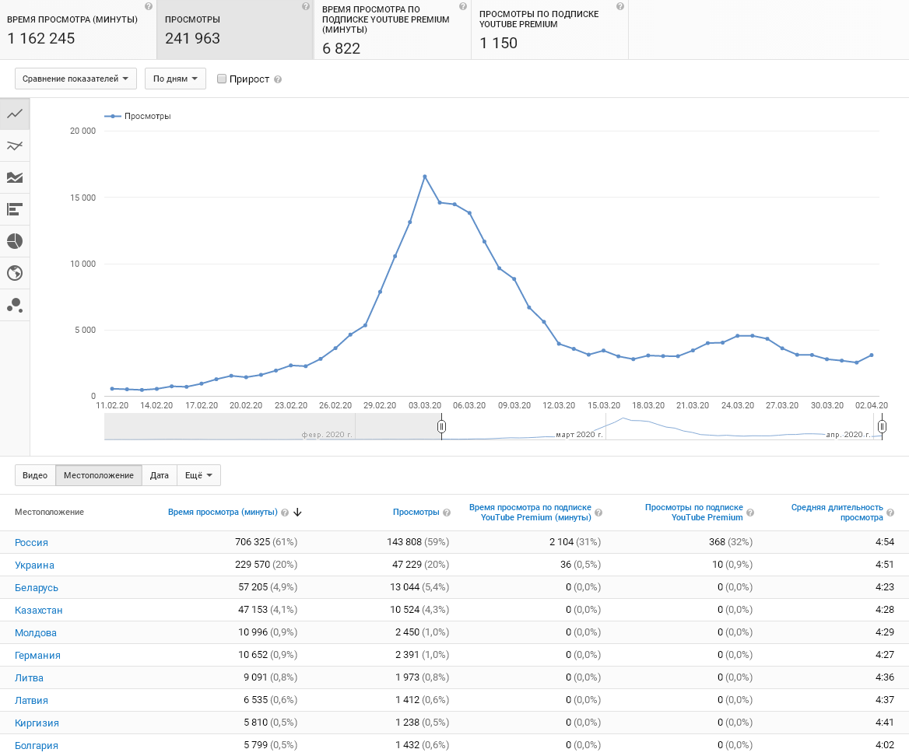This screenshot has width=909, height=756.
Task: Enable the Прирост checkbox
Action: [222, 79]
